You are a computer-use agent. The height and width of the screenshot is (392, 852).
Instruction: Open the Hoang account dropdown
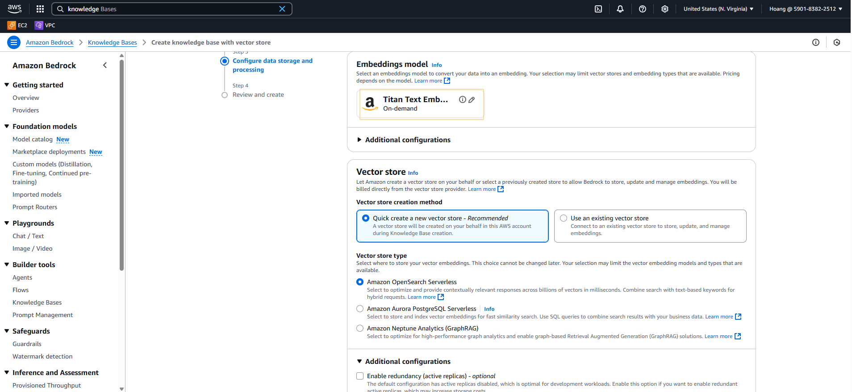tap(806, 9)
